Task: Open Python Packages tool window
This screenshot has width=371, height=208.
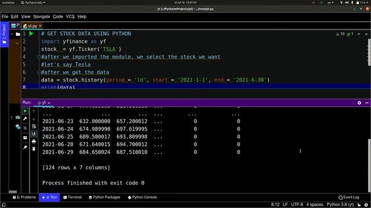Action: [x=104, y=198]
